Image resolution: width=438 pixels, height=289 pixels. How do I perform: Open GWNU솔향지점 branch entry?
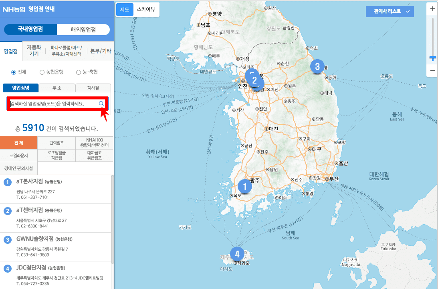pos(56,247)
